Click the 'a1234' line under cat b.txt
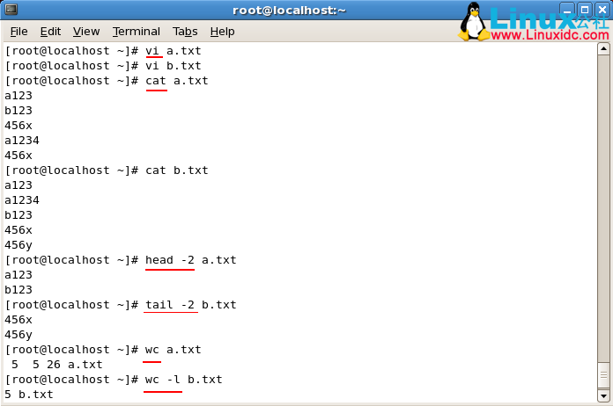Screen dimensions: 613x406 point(22,200)
